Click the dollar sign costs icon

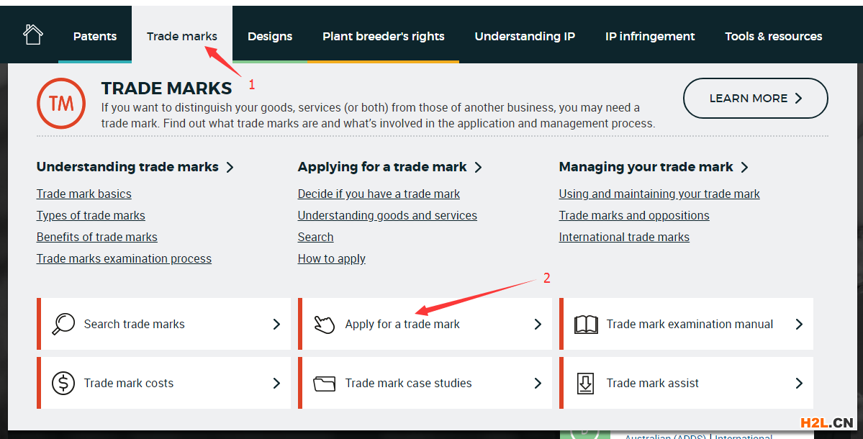[63, 383]
